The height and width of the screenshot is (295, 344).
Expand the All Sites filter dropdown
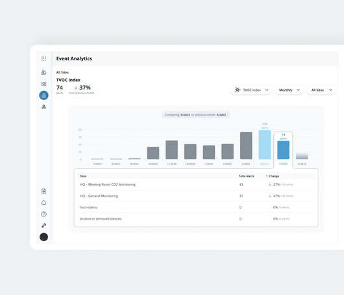pos(321,90)
